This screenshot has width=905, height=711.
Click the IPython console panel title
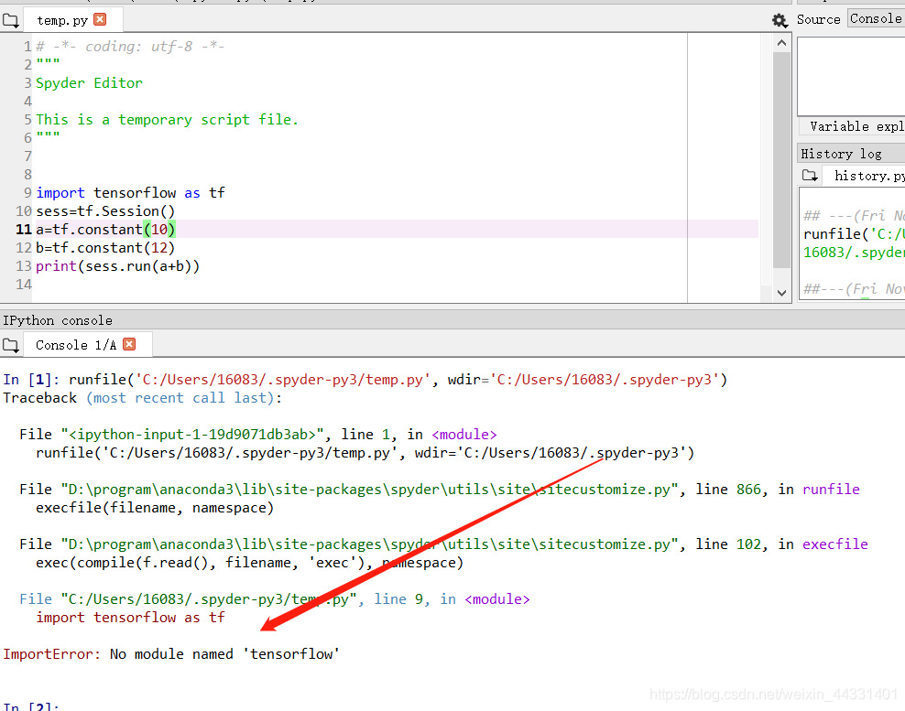pyautogui.click(x=58, y=320)
